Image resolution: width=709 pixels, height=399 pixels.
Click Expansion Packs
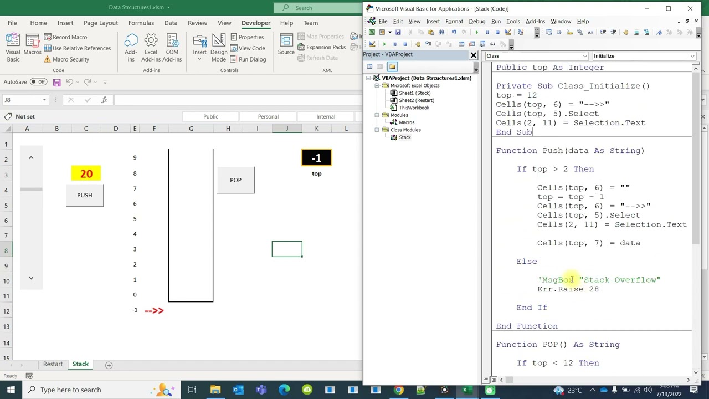[x=321, y=48]
